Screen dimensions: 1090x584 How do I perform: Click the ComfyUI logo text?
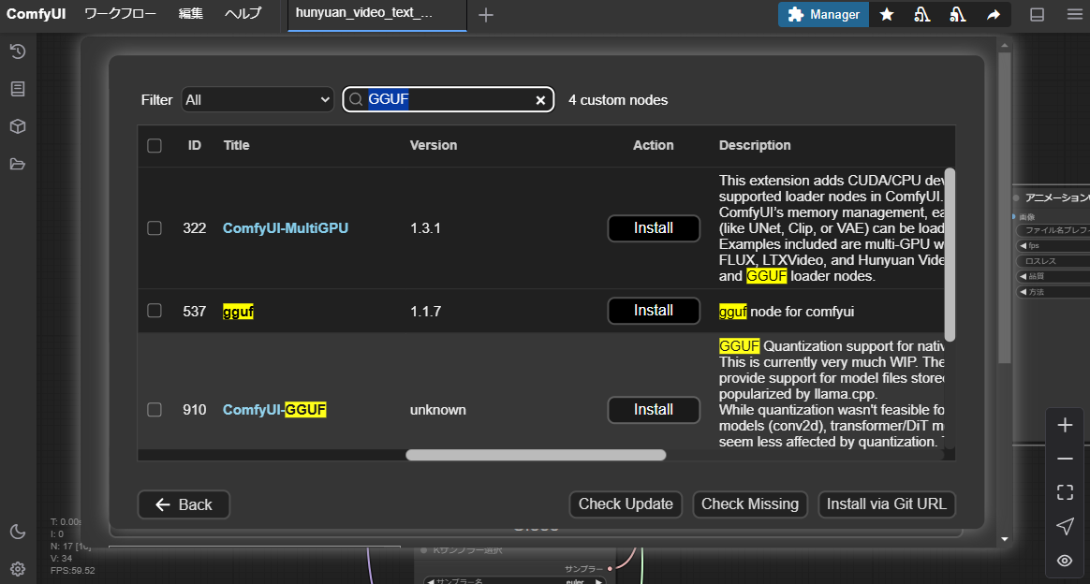point(37,14)
